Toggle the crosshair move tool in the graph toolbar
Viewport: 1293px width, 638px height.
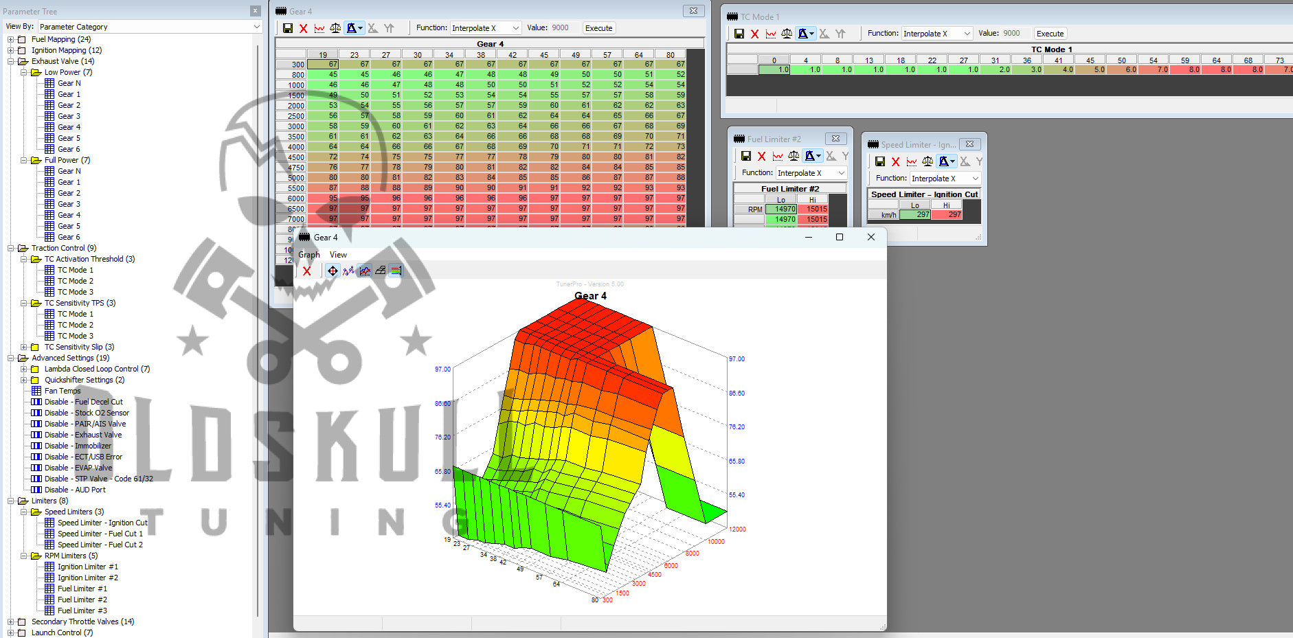333,271
